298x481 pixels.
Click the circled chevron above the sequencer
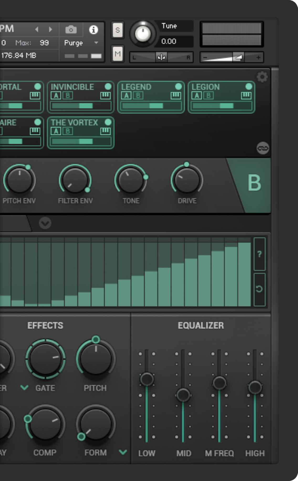pyautogui.click(x=45, y=223)
